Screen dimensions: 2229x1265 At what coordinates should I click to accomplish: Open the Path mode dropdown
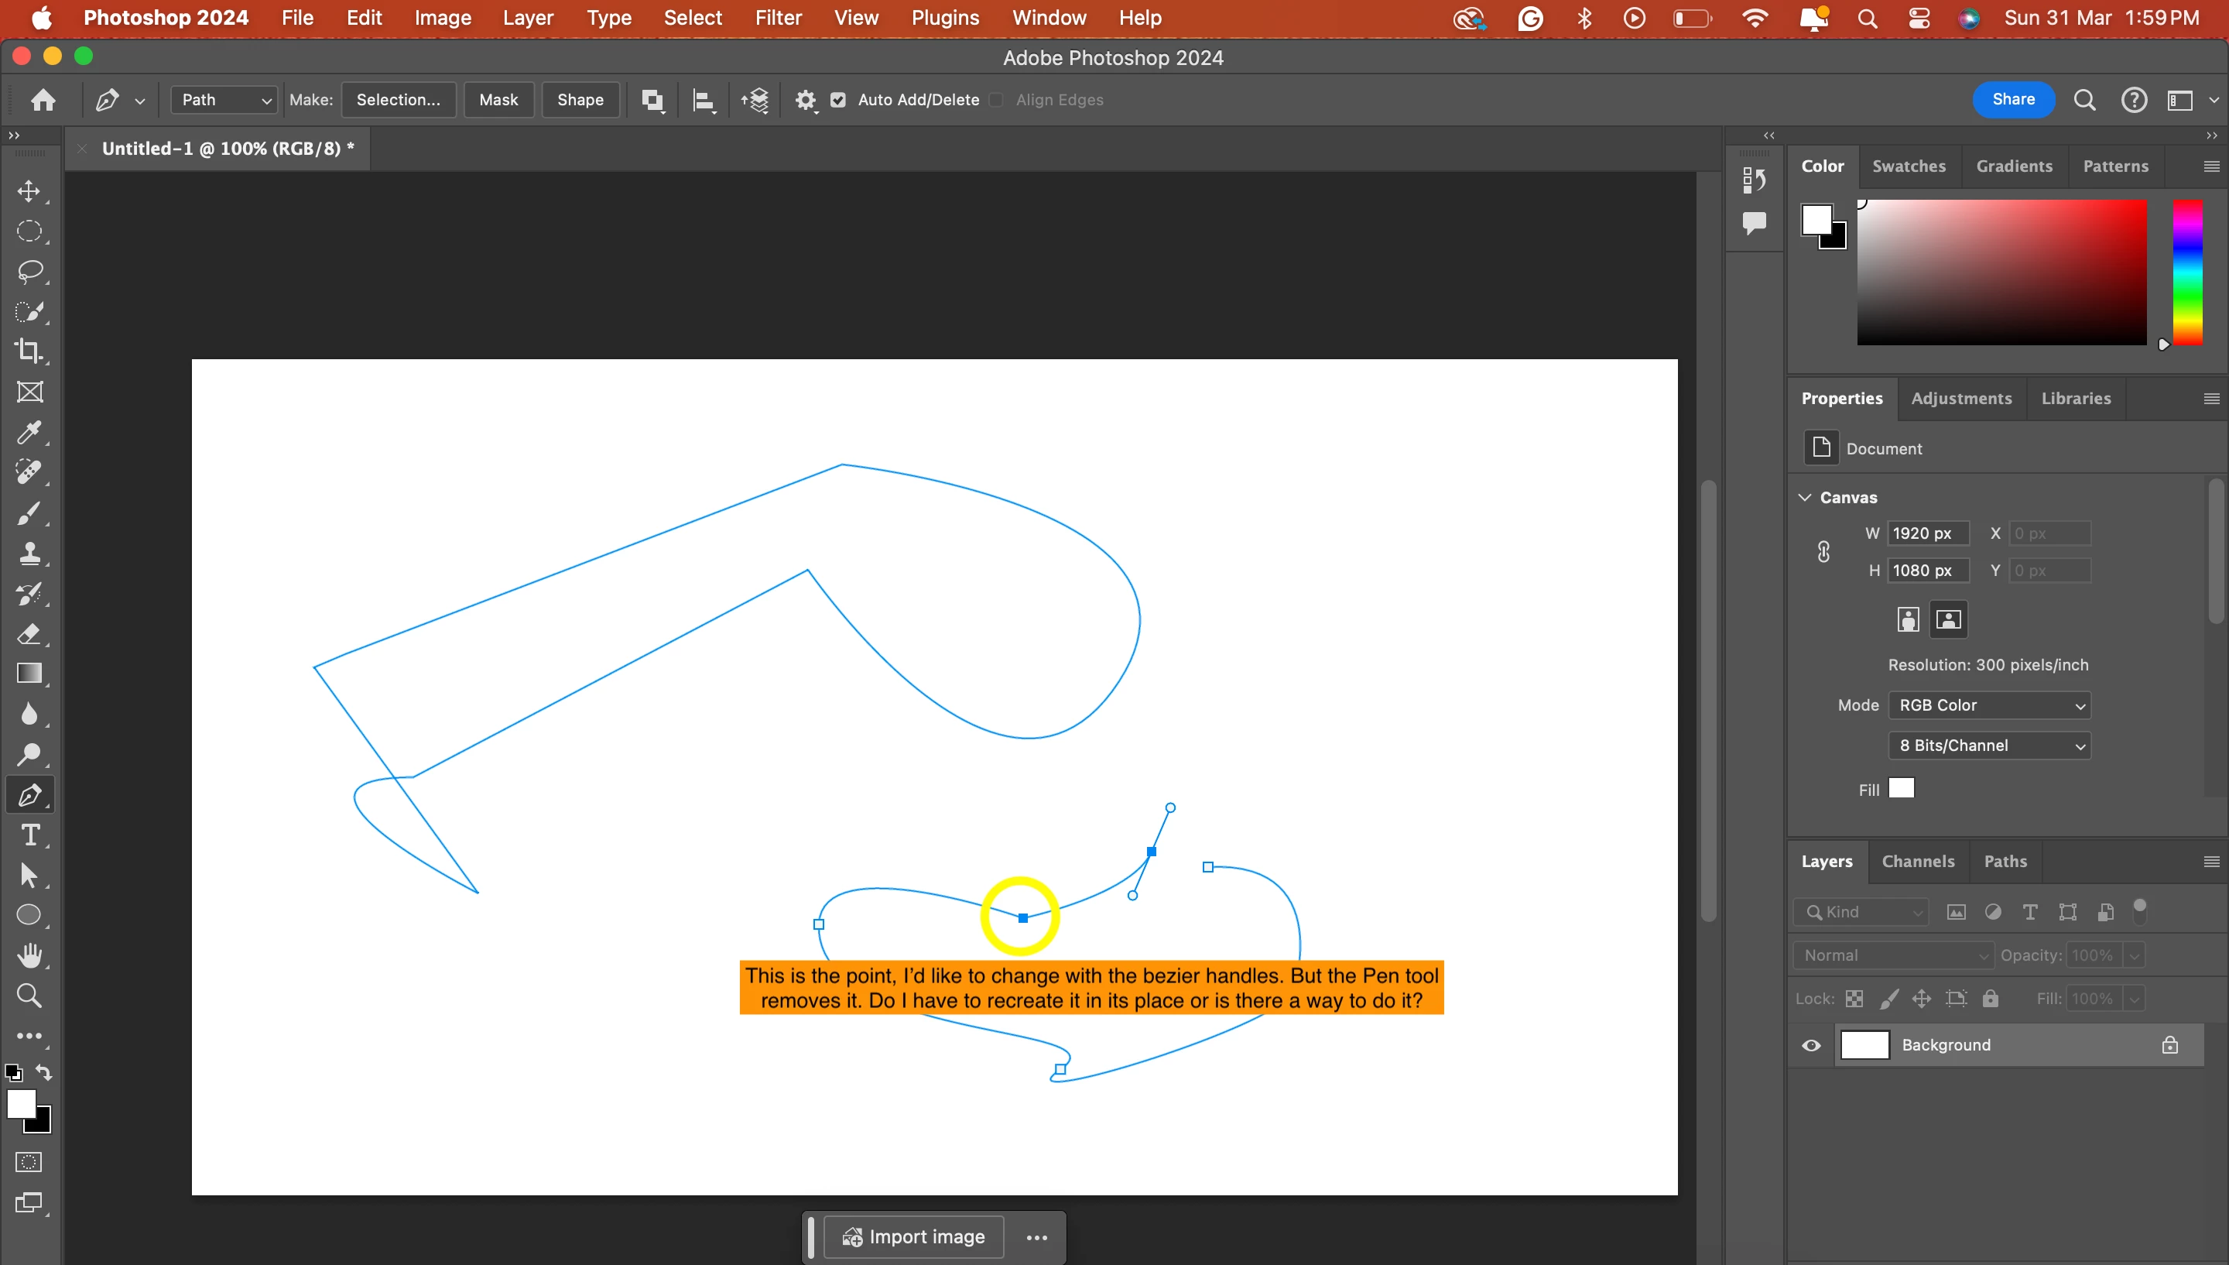(x=224, y=100)
